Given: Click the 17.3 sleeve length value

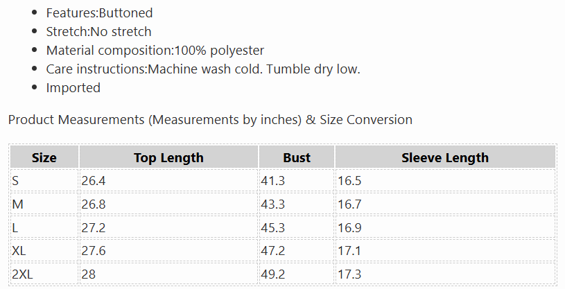Looking at the screenshot, I should [x=349, y=274].
